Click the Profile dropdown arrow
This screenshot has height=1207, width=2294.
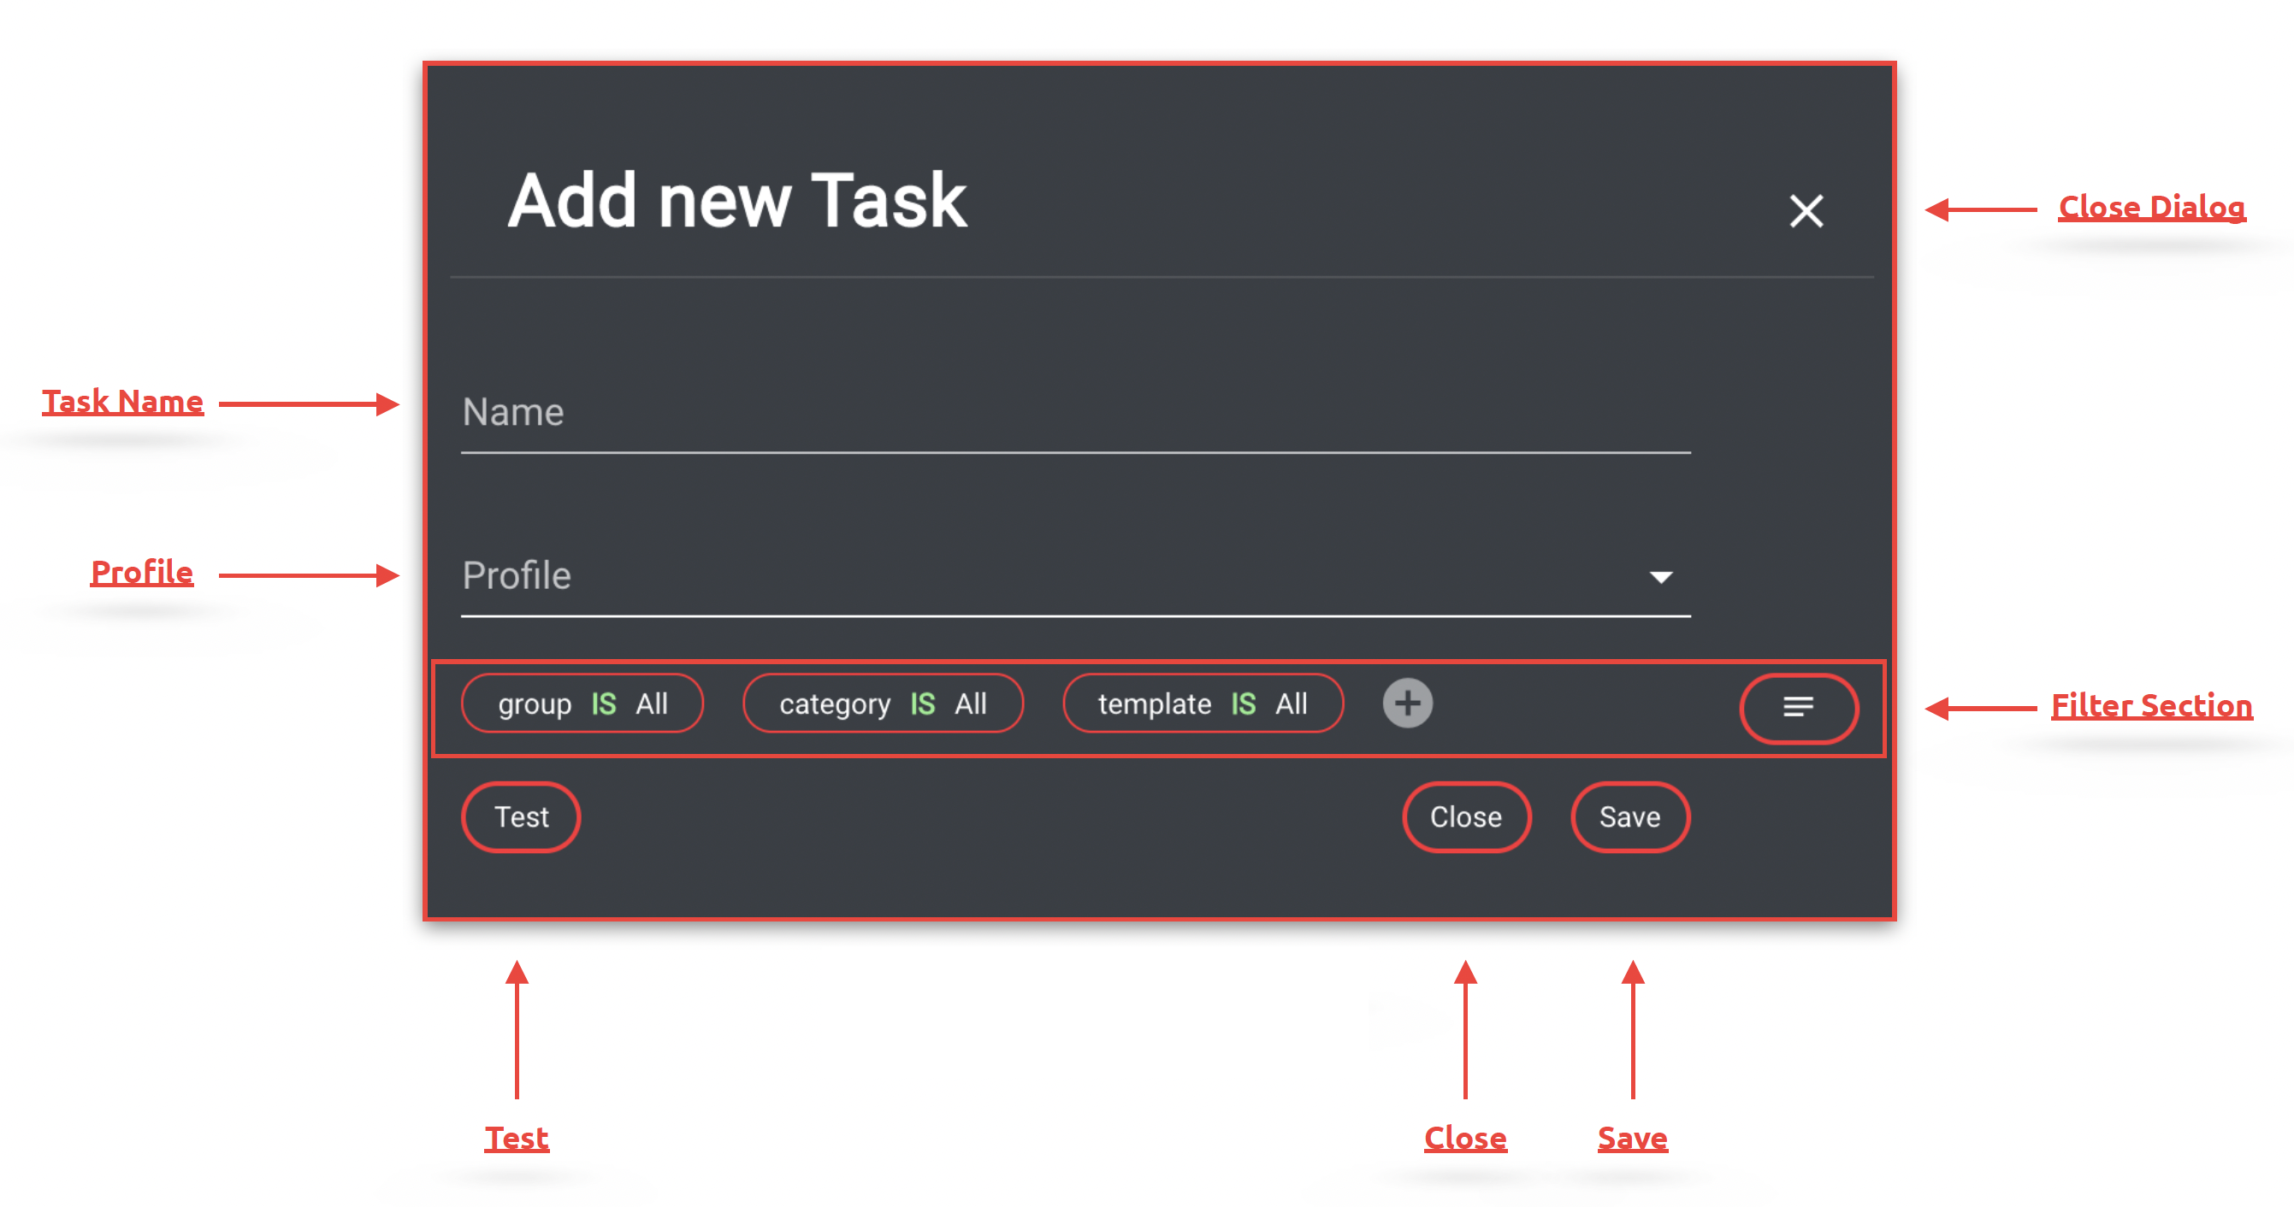click(x=1660, y=577)
